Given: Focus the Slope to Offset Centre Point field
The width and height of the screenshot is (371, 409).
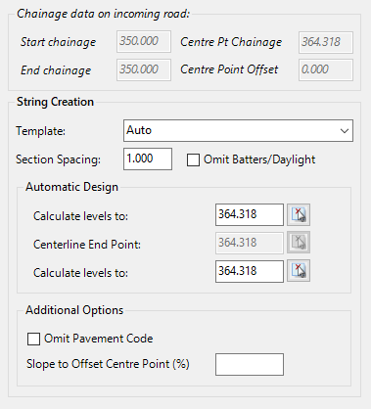Looking at the screenshot, I should click(250, 364).
